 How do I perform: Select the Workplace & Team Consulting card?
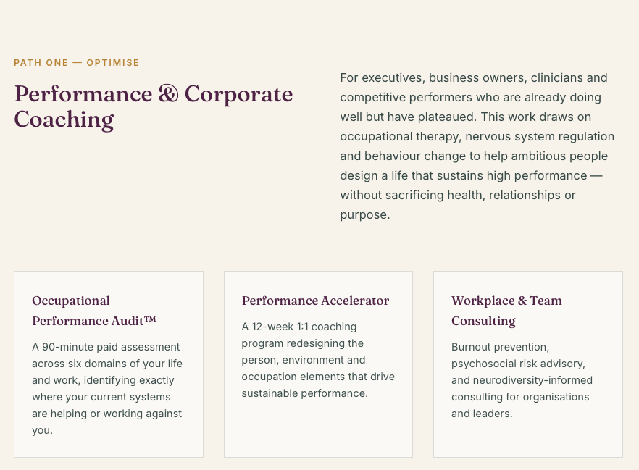click(528, 364)
